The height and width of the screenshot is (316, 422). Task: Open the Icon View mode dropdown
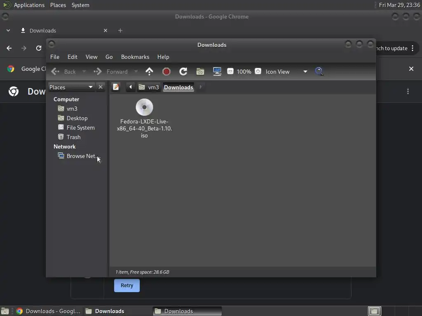click(x=286, y=72)
